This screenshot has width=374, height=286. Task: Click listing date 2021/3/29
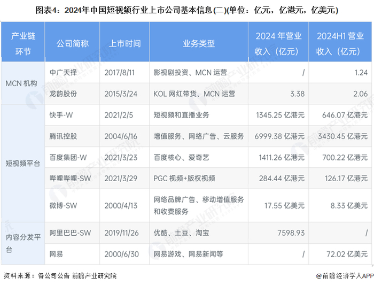(121, 178)
